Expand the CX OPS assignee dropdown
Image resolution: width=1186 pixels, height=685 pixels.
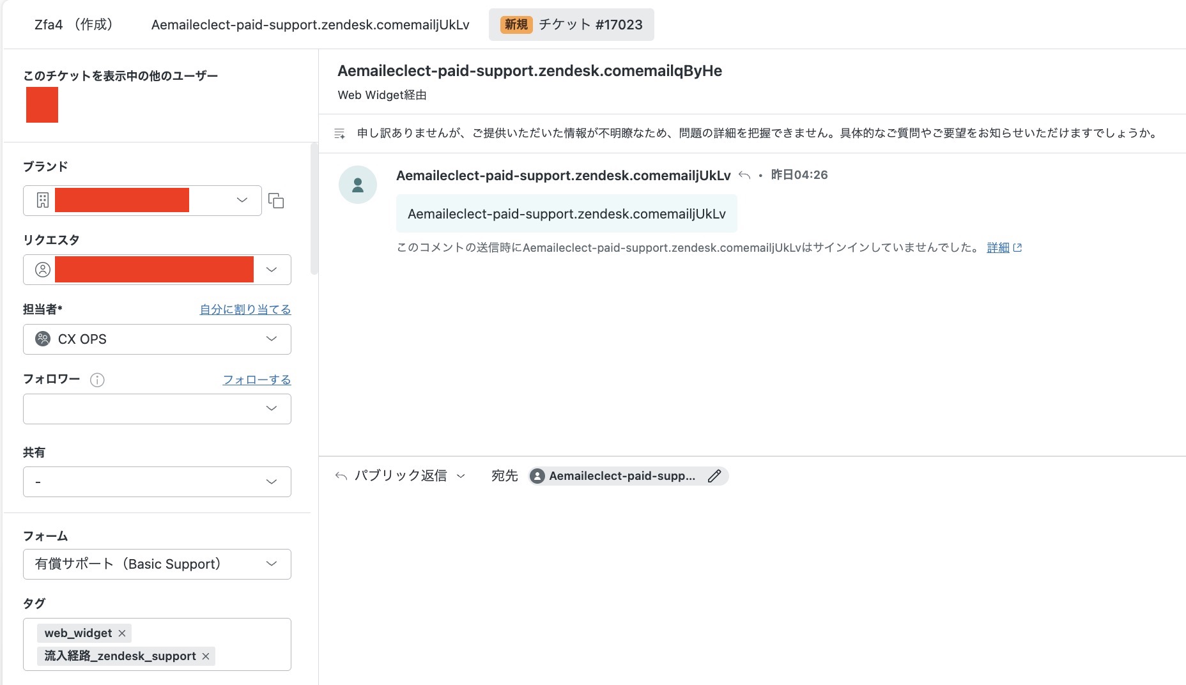(157, 339)
